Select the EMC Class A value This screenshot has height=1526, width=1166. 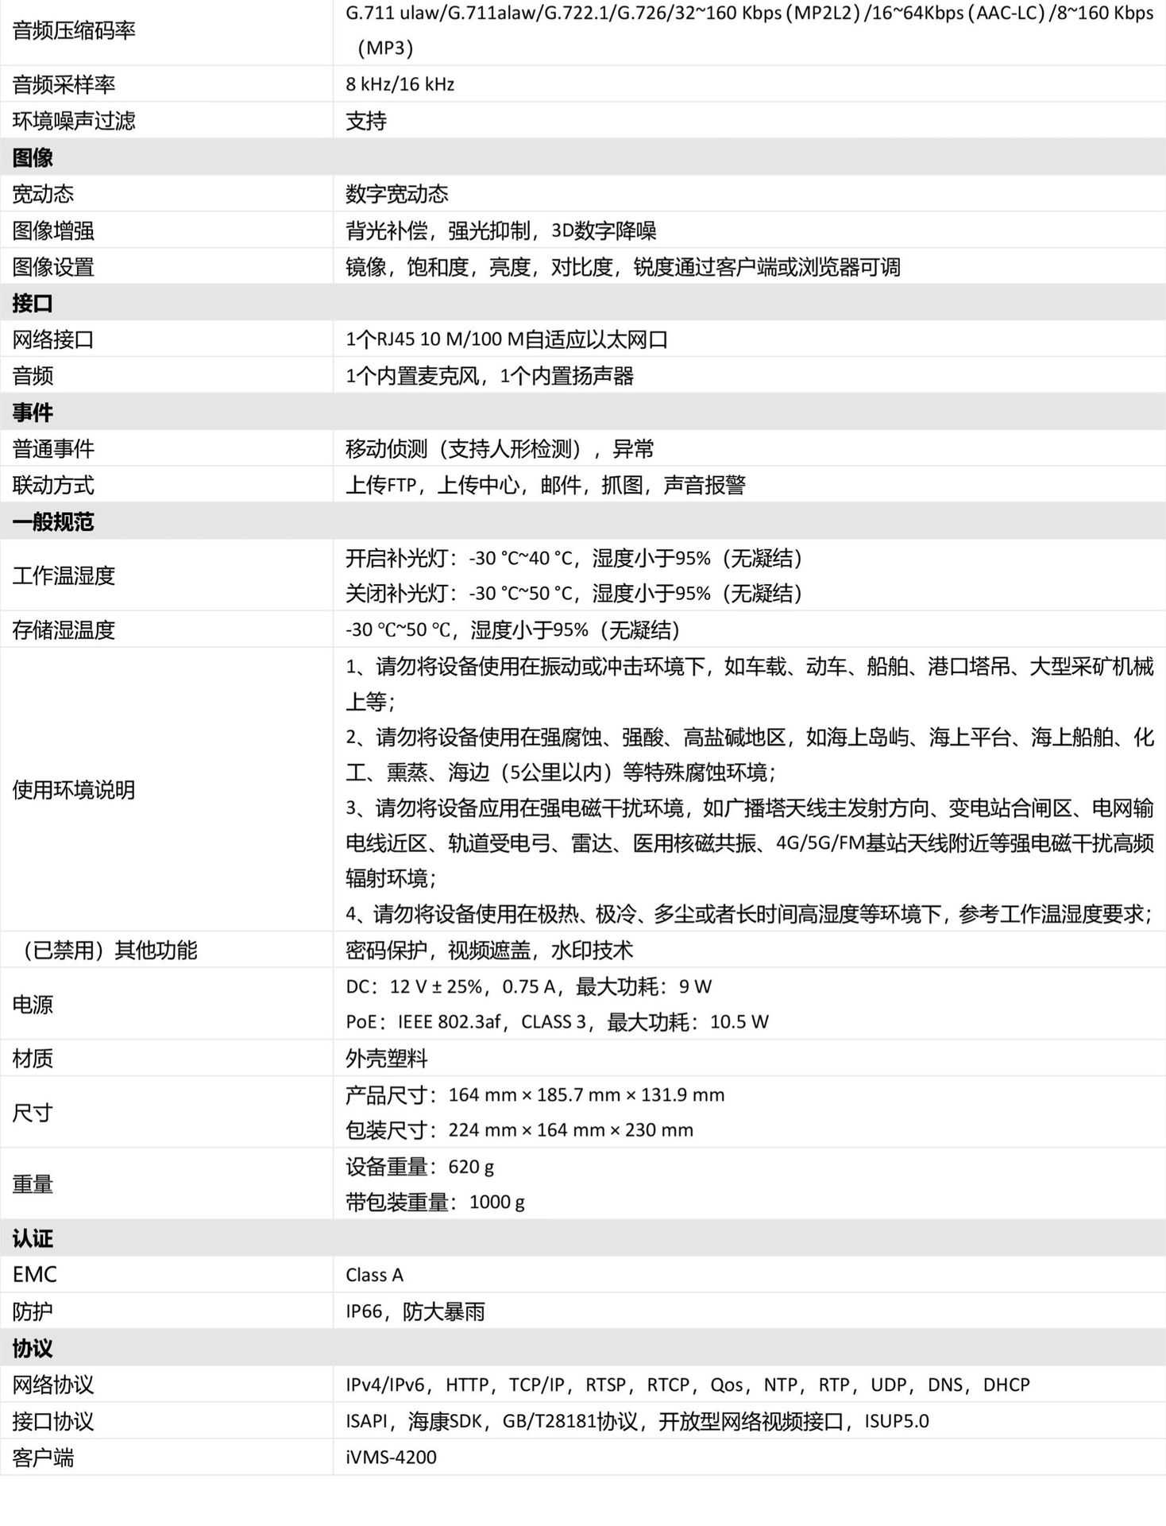(374, 1275)
